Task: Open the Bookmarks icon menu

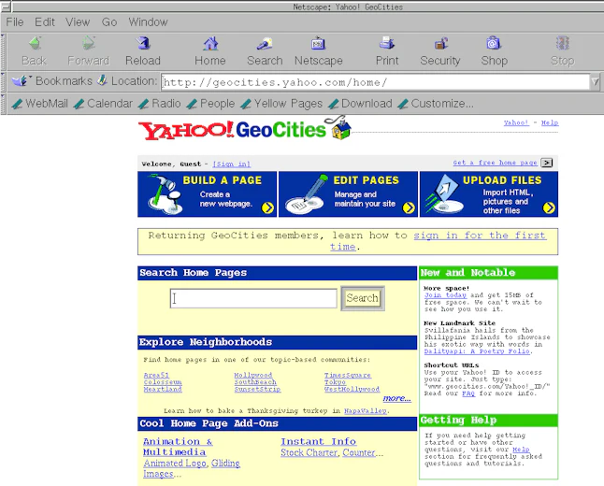Action: (21, 81)
